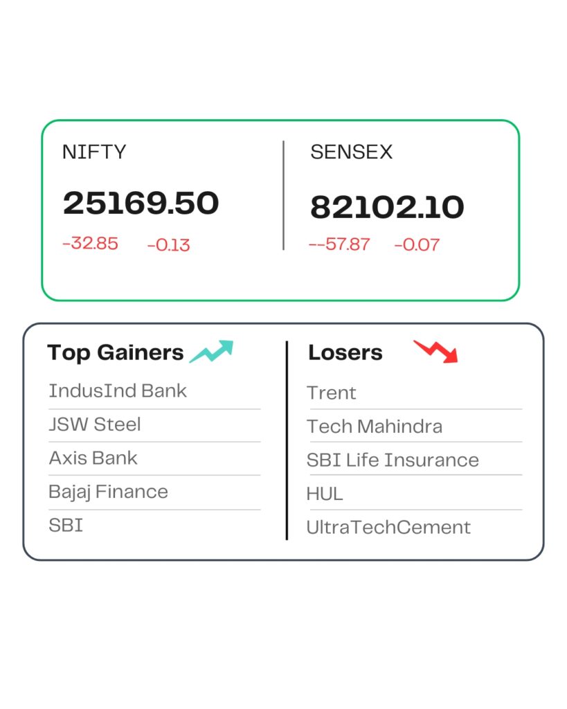Select Tech Mahindra loser entry
The width and height of the screenshot is (567, 709).
375,427
